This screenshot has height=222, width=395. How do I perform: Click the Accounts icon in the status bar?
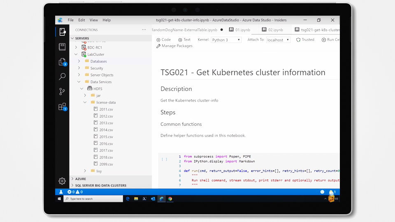click(61, 192)
